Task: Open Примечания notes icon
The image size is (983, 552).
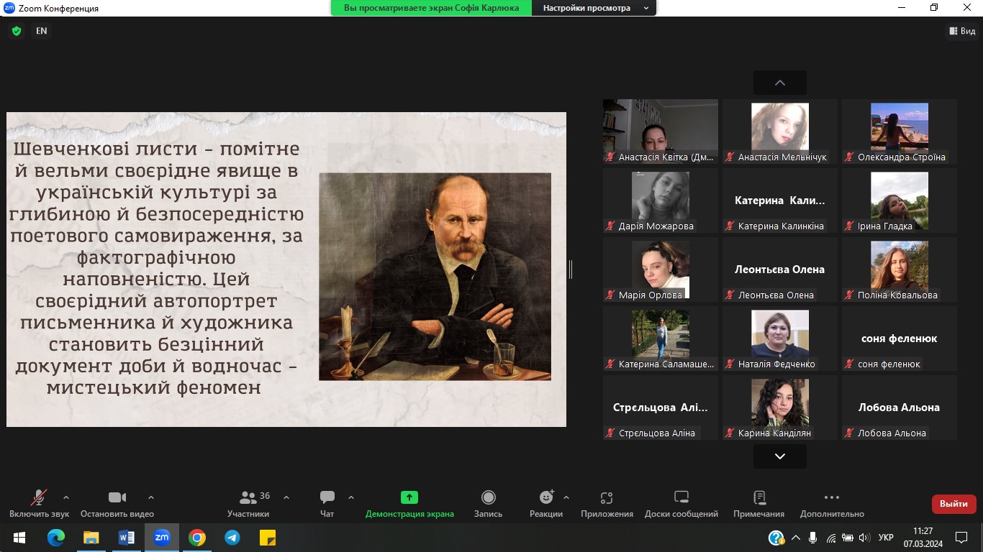Action: [x=758, y=503]
